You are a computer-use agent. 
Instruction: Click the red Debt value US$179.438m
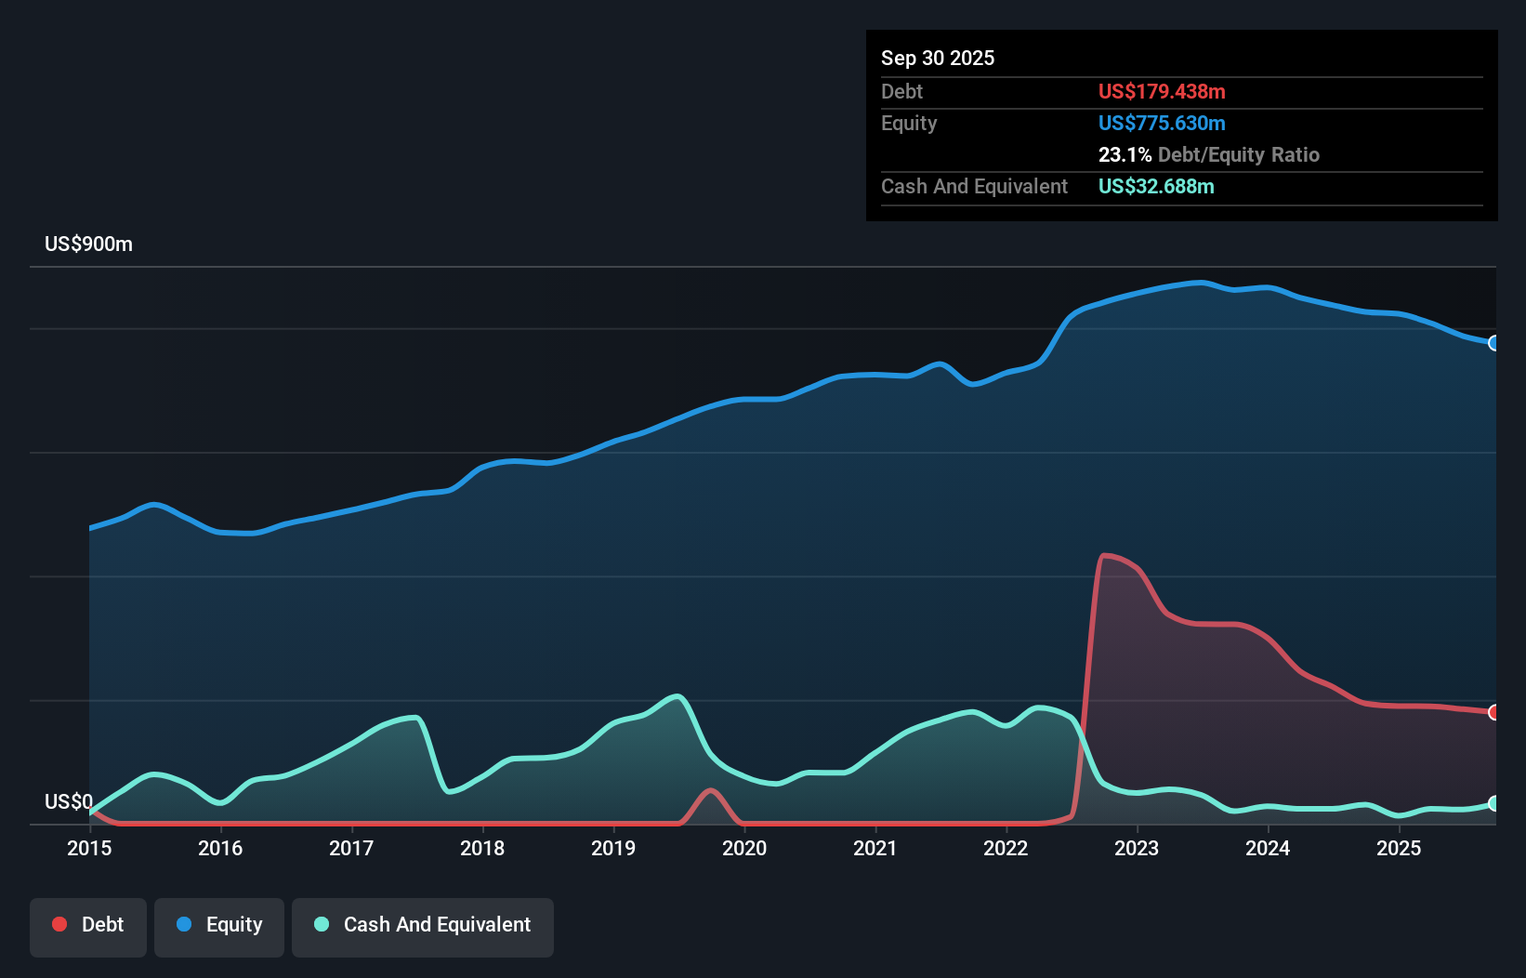[x=1162, y=91]
